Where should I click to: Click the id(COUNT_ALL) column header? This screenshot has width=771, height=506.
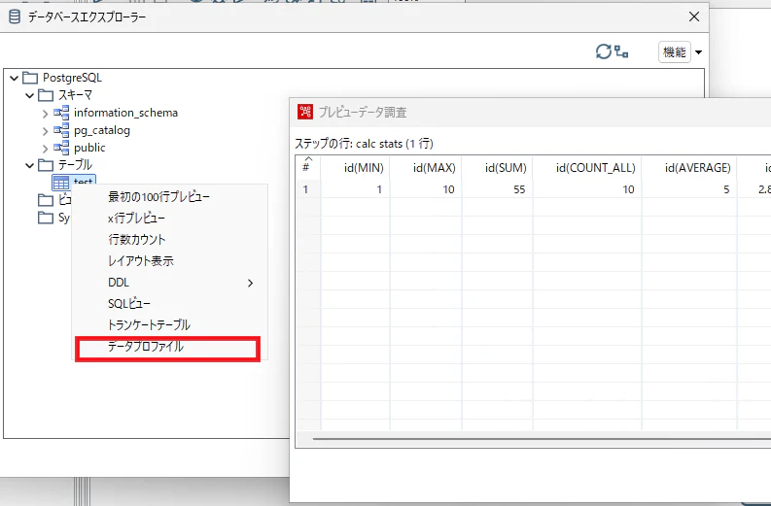coord(587,167)
